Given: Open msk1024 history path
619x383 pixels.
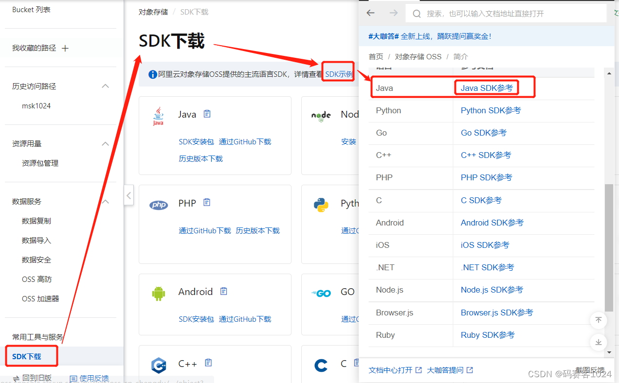Looking at the screenshot, I should (x=36, y=105).
